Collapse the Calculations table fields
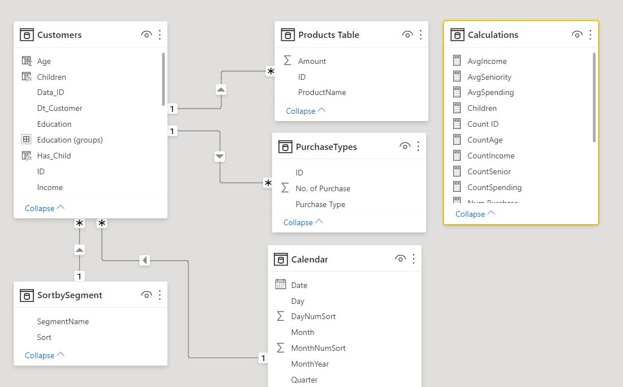 (x=475, y=214)
